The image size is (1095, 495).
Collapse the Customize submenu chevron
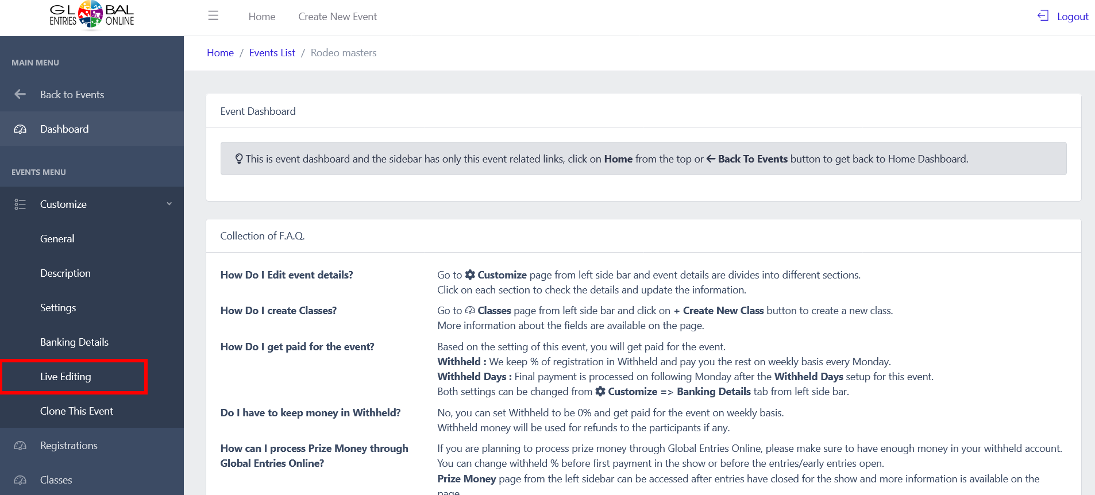click(169, 204)
